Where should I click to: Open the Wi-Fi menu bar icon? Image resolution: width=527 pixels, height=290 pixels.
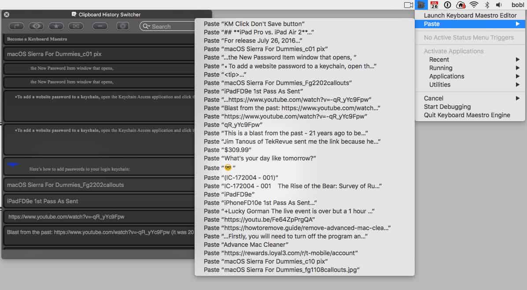click(474, 5)
